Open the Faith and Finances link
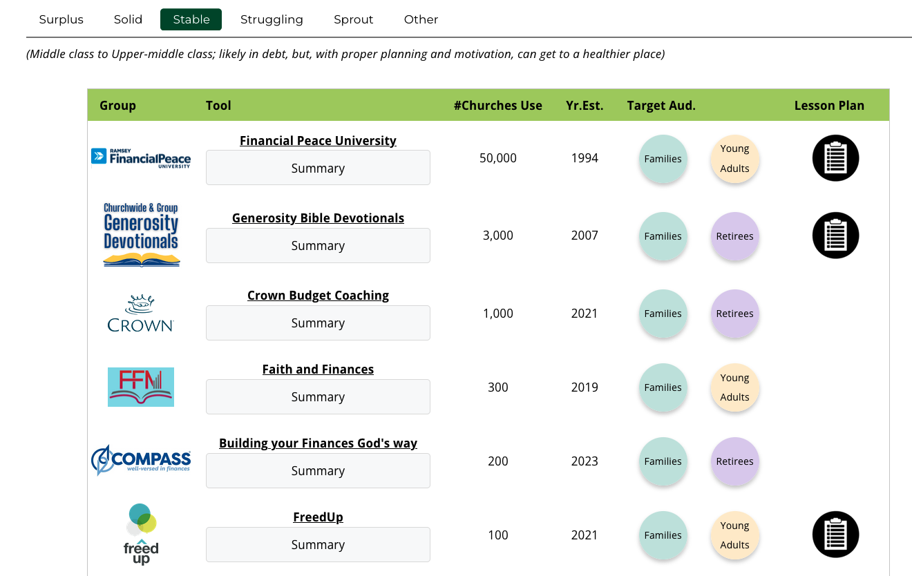The image size is (912, 576). click(318, 369)
